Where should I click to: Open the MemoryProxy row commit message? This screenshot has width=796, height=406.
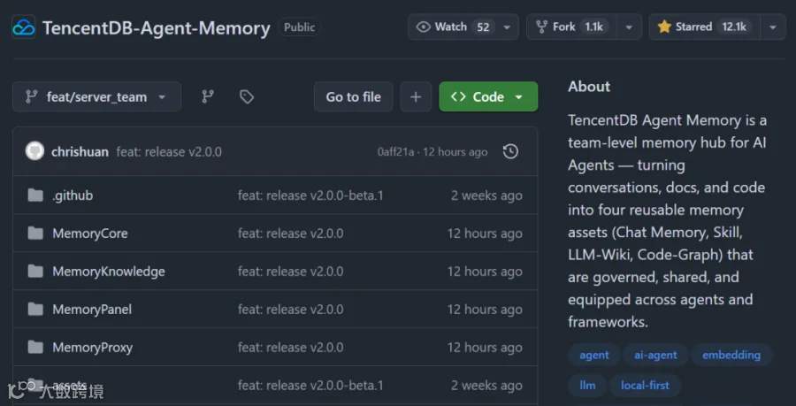(x=290, y=348)
